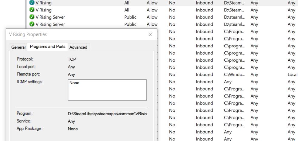Click the V Rising Properties title text
Screen dimensions: 298x141
tap(28, 34)
